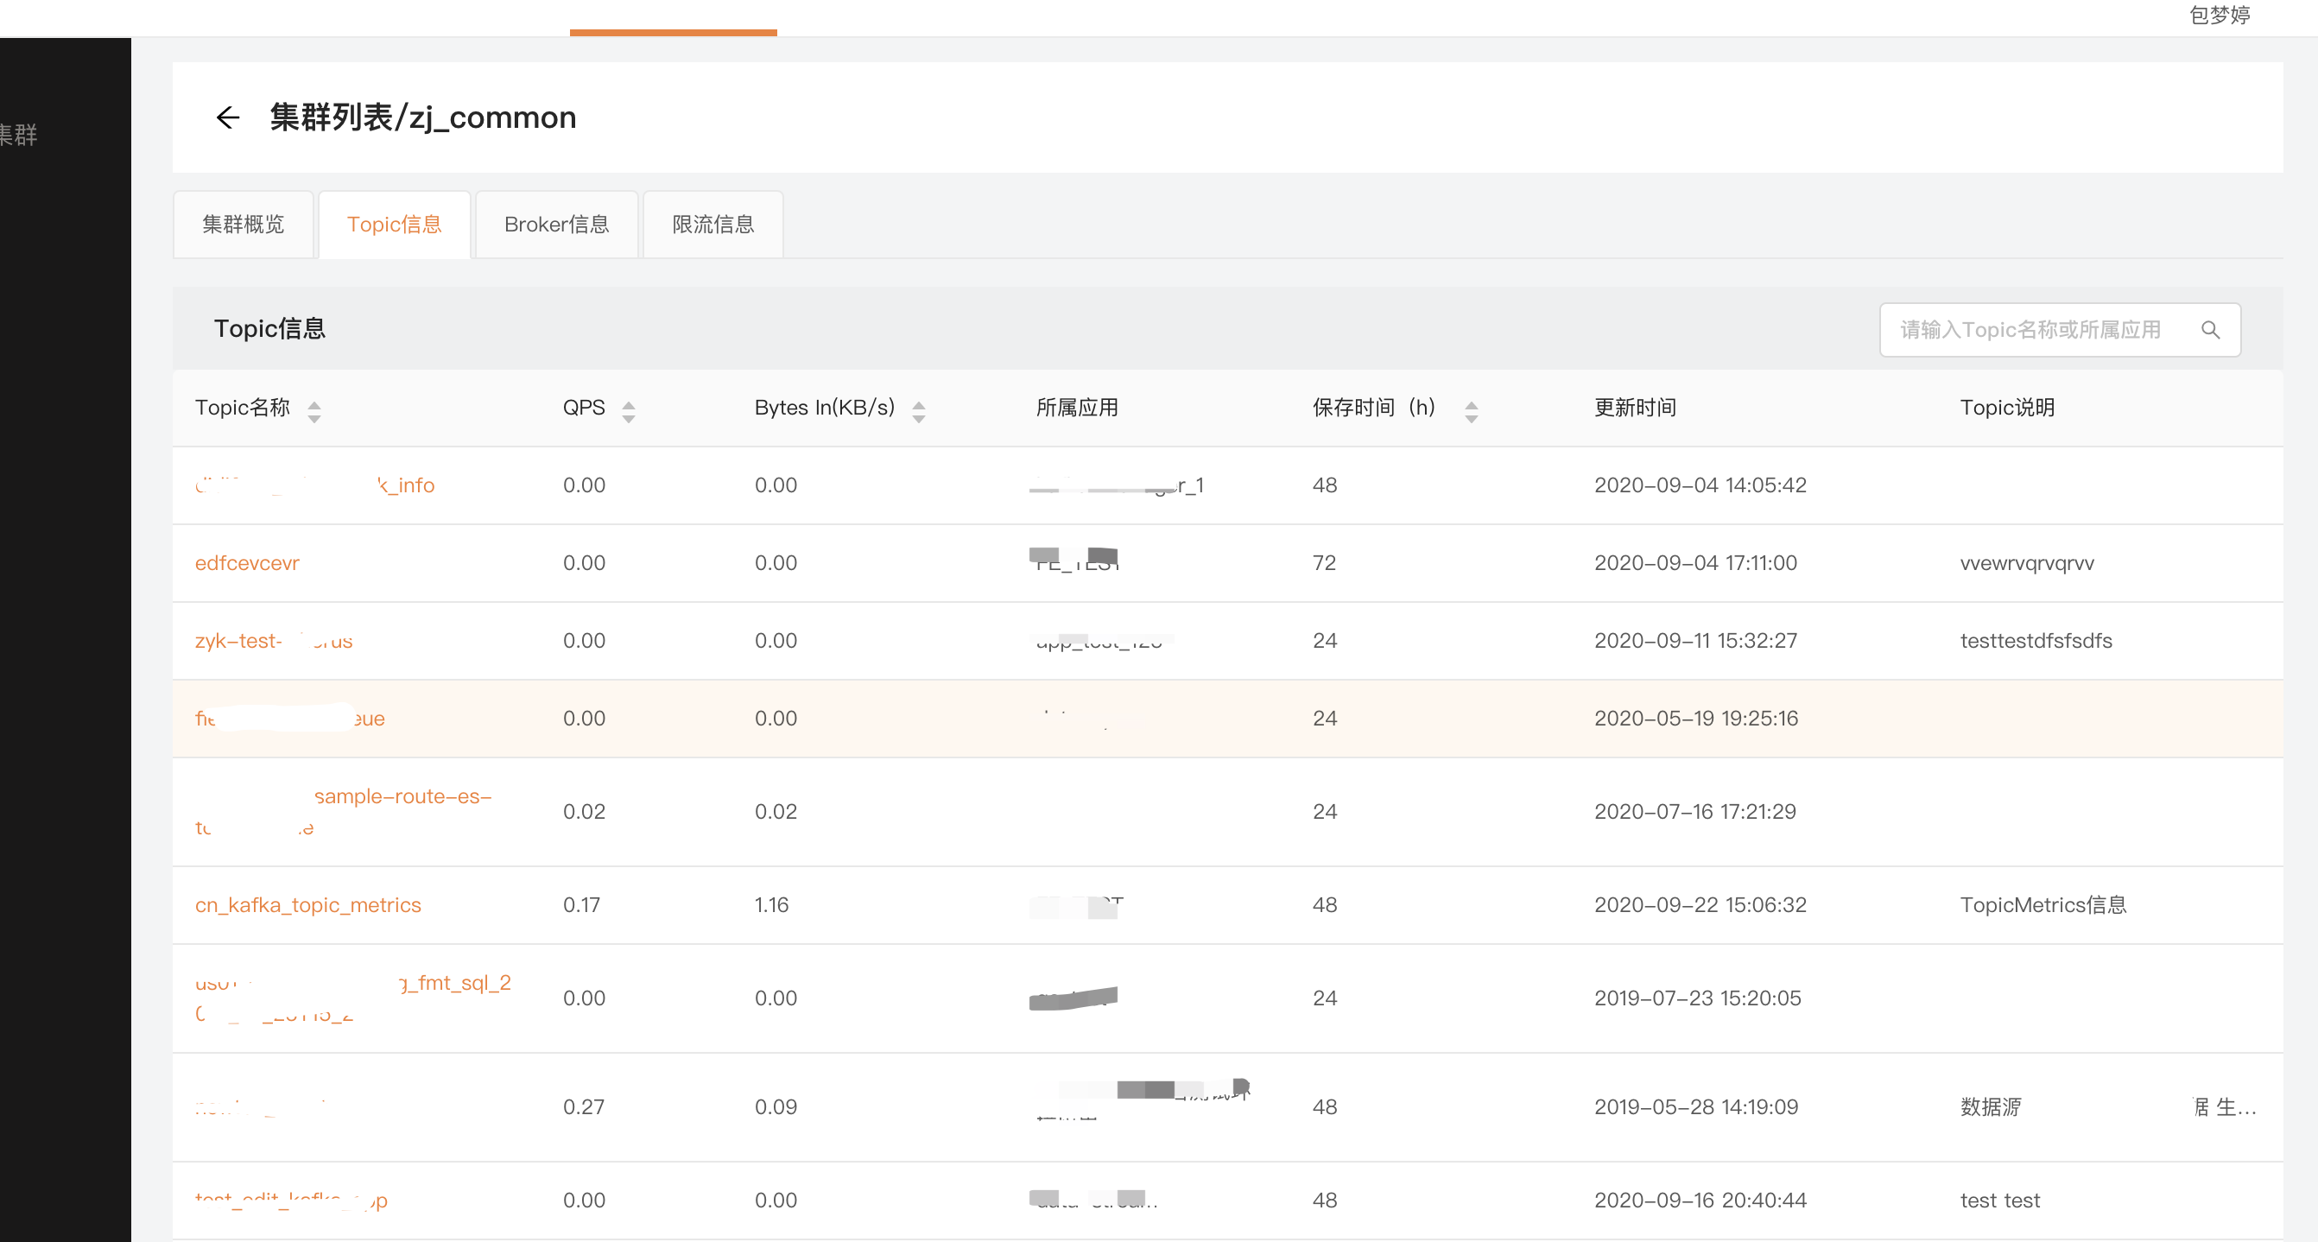Open the 限流信息 tab

point(712,224)
